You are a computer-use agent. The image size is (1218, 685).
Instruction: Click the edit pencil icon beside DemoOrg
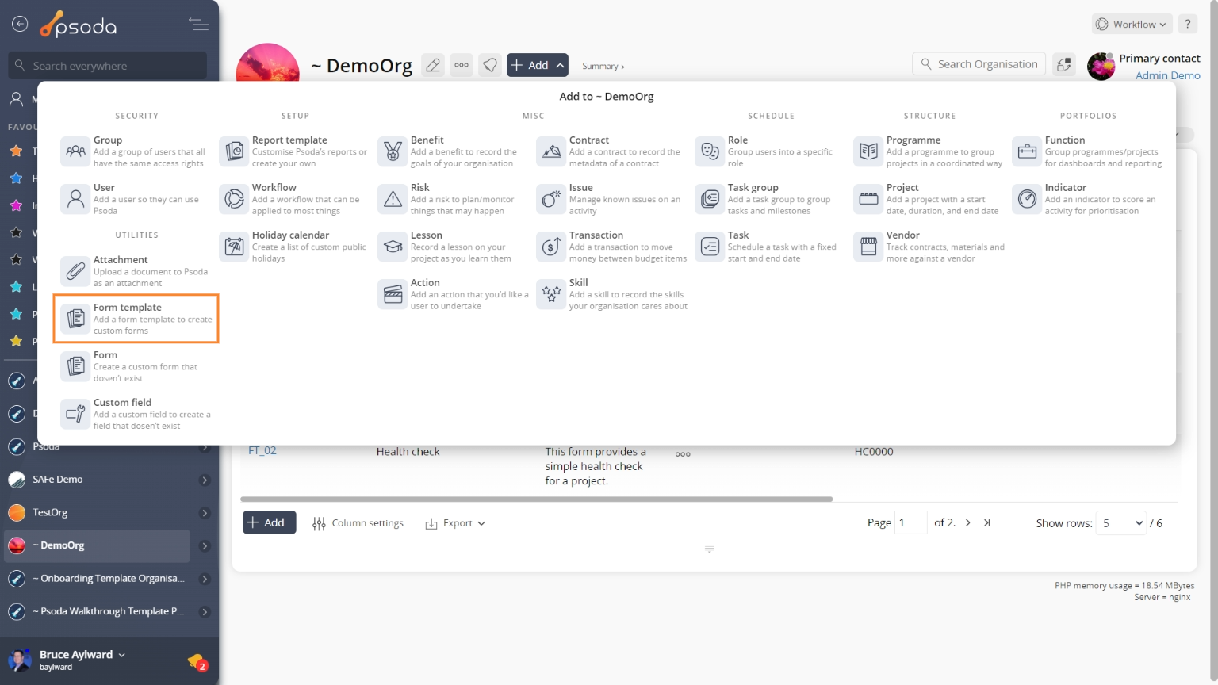[433, 65]
